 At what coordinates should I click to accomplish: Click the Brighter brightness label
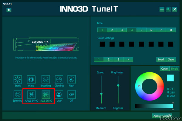pyautogui.click(x=118, y=108)
